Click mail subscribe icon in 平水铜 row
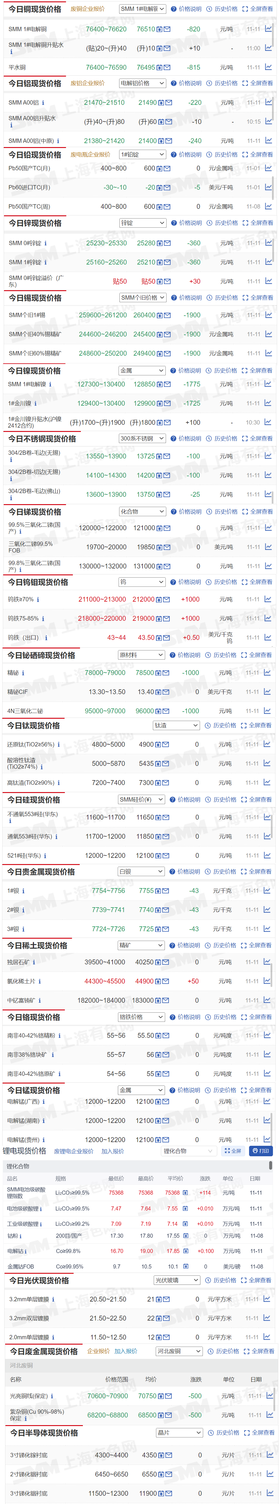This screenshot has height=1504, width=280. click(167, 68)
